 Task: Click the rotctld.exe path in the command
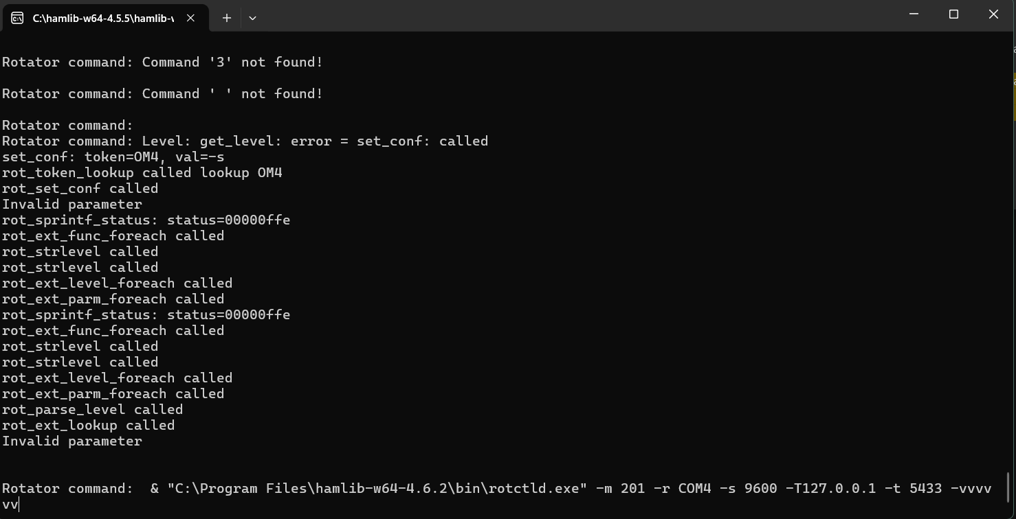point(377,489)
